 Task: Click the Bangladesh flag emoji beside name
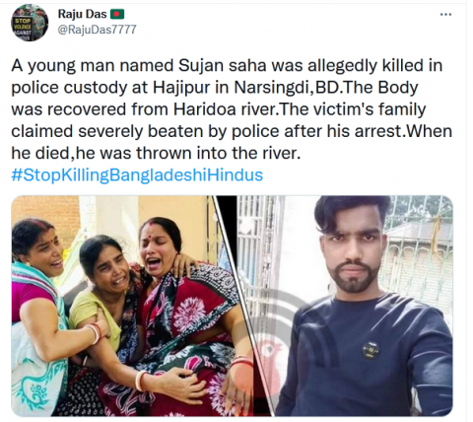tap(117, 14)
